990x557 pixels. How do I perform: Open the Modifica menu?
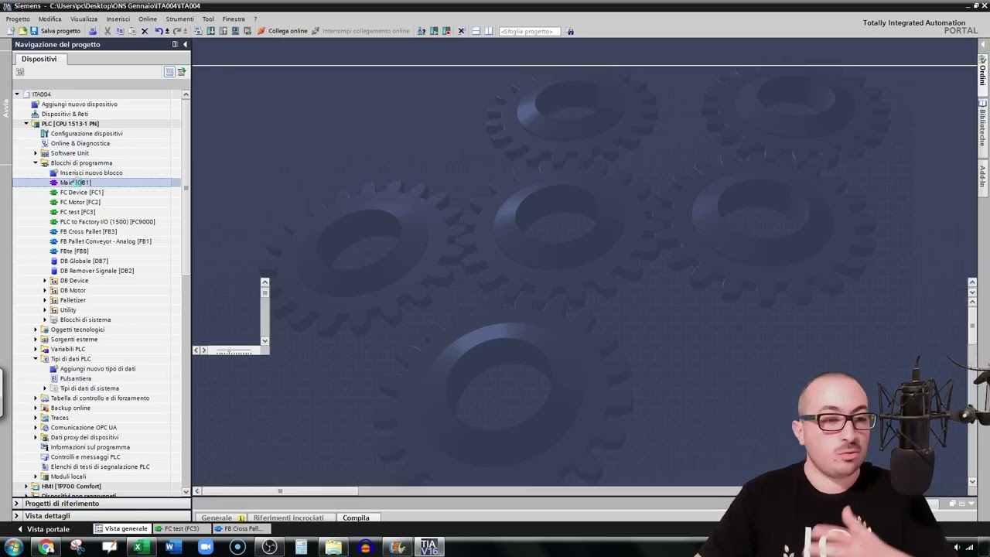(x=49, y=19)
